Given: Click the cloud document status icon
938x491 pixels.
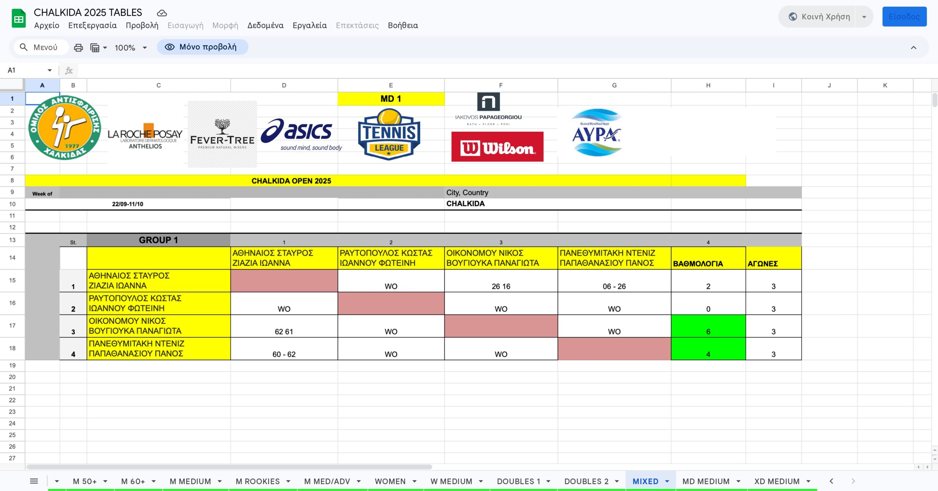Looking at the screenshot, I should (162, 13).
